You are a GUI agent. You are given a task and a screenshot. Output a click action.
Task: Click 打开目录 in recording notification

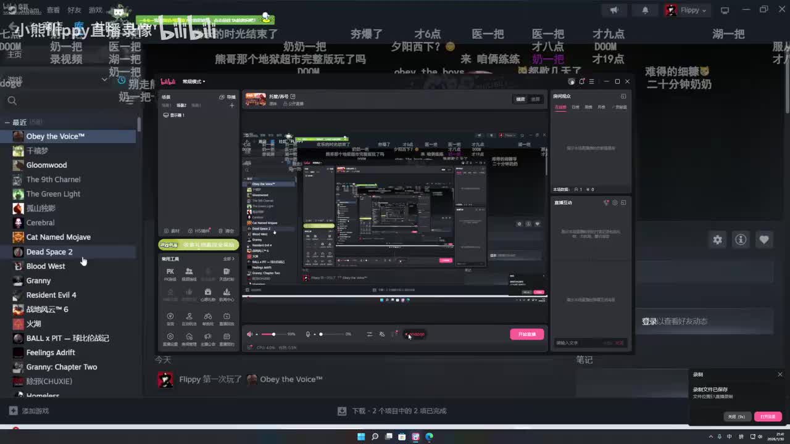pos(768,417)
